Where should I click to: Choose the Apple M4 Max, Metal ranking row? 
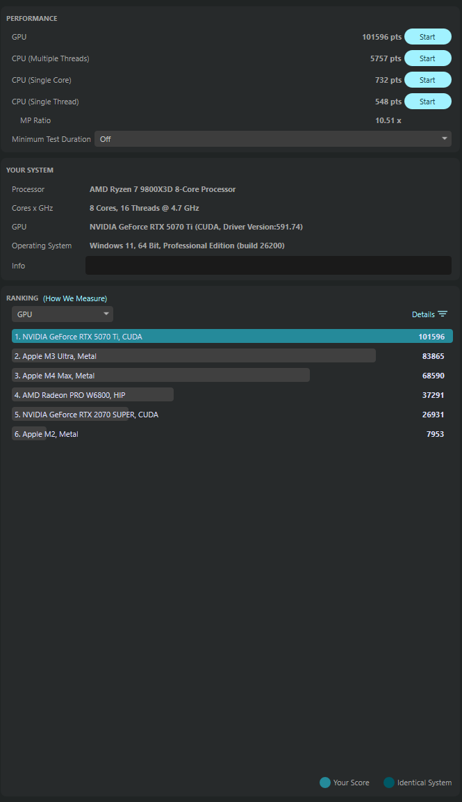click(x=160, y=376)
